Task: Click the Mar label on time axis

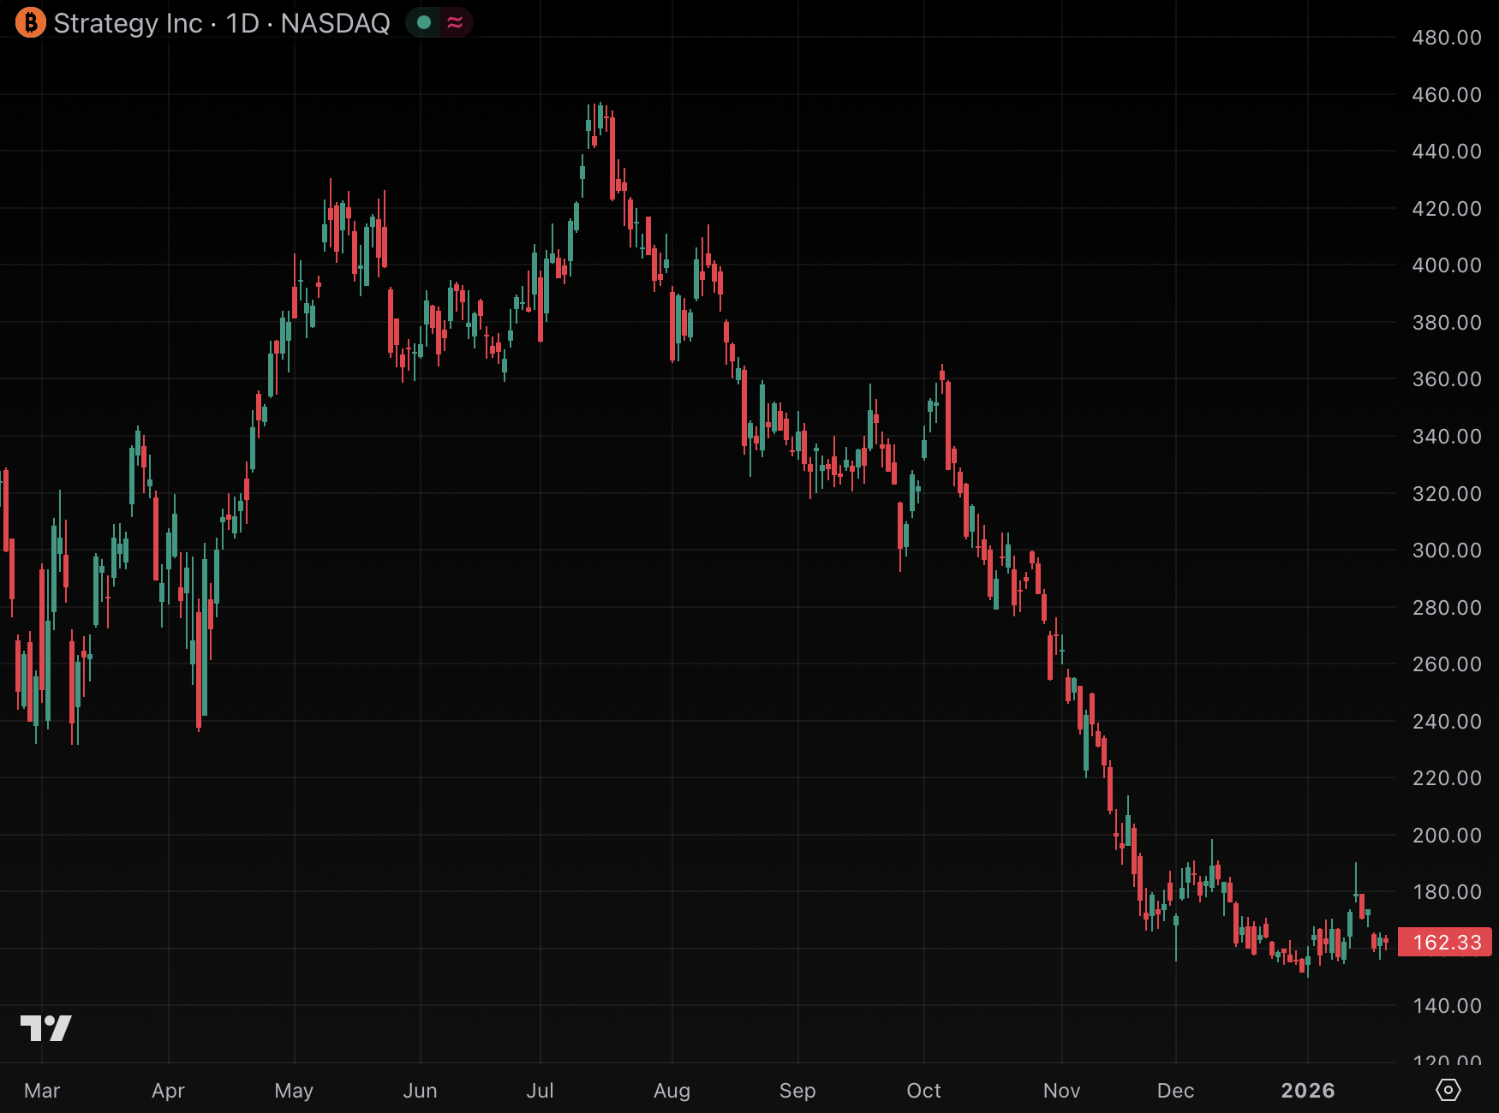Action: 42,1091
